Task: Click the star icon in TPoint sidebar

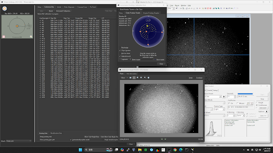Action: coord(5,8)
